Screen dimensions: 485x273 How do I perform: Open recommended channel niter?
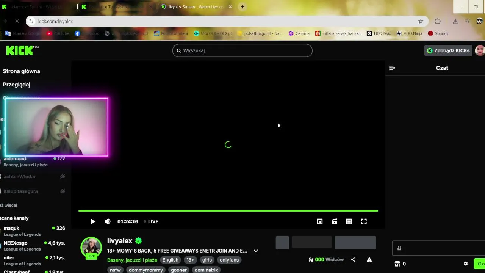(x=33, y=260)
